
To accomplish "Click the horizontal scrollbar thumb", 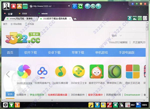I will coord(52,100).
